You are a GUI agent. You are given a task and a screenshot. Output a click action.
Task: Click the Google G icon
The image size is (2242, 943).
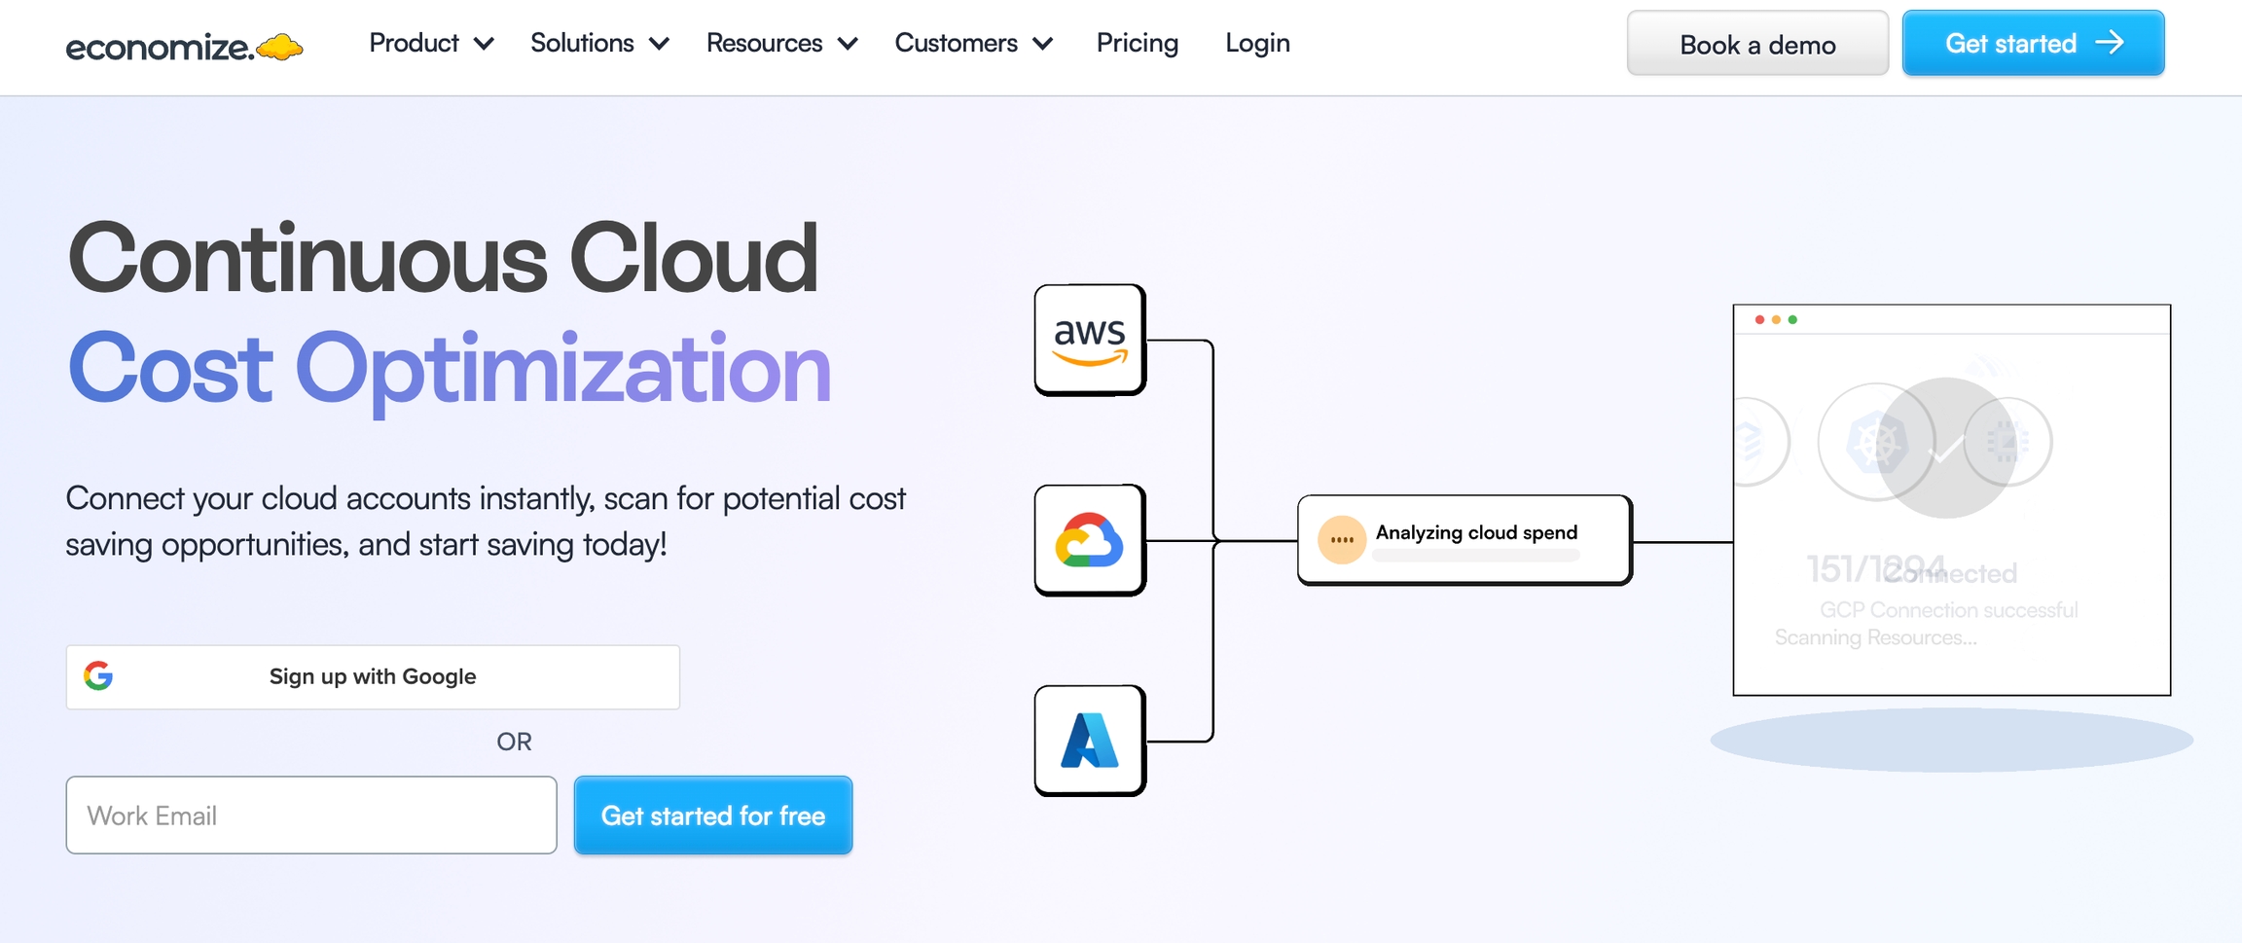(x=98, y=675)
